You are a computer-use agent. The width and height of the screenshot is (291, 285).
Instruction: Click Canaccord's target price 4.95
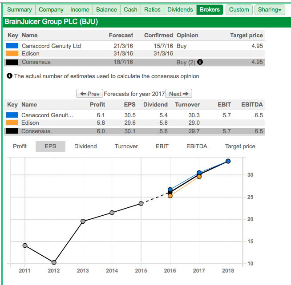[257, 46]
